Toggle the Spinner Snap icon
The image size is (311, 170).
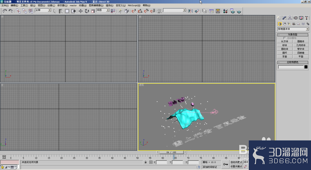pos(152,11)
